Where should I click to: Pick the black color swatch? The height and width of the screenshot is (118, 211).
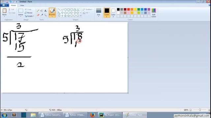click(118, 10)
